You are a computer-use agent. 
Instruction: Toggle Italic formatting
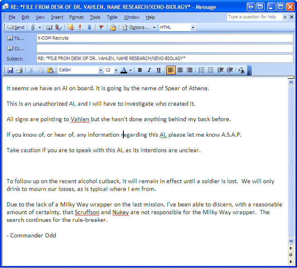[x=149, y=70]
